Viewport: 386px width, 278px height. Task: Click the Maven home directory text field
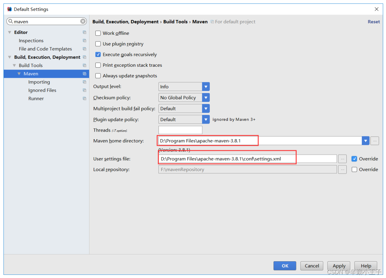click(260, 141)
